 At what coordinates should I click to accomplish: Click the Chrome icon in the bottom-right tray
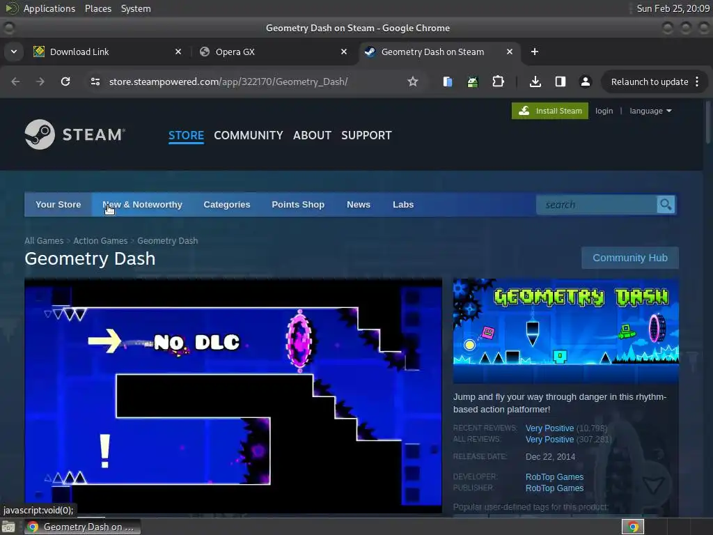(x=633, y=527)
